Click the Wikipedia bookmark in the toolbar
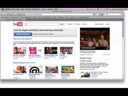The width and height of the screenshot is (128, 96). tap(61, 18)
